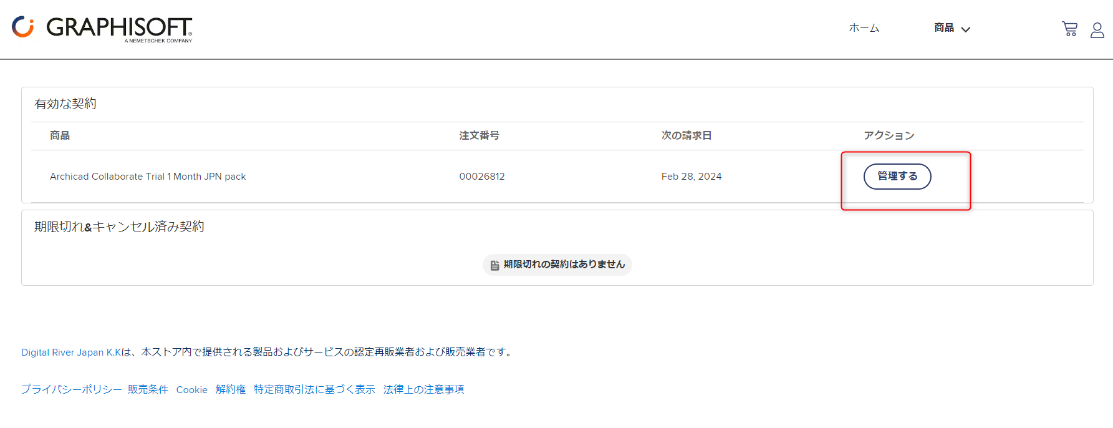Image resolution: width=1113 pixels, height=428 pixels.
Task: Click the 次の請求日 column header
Action: click(687, 135)
